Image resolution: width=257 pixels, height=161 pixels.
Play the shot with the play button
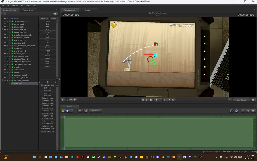point(160,100)
